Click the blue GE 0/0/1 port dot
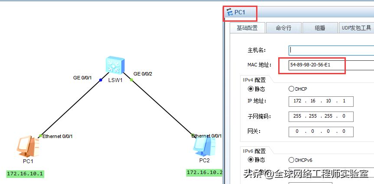Viewport: 374px width, 184px height. (101, 80)
